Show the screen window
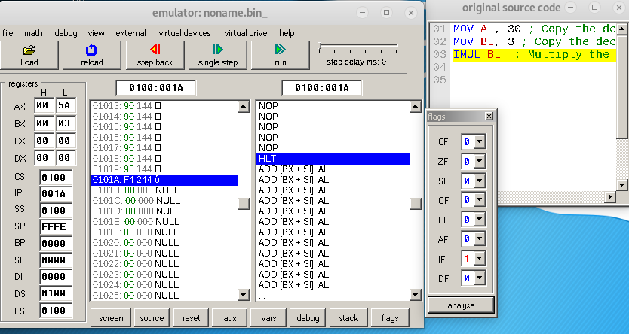 click(111, 318)
